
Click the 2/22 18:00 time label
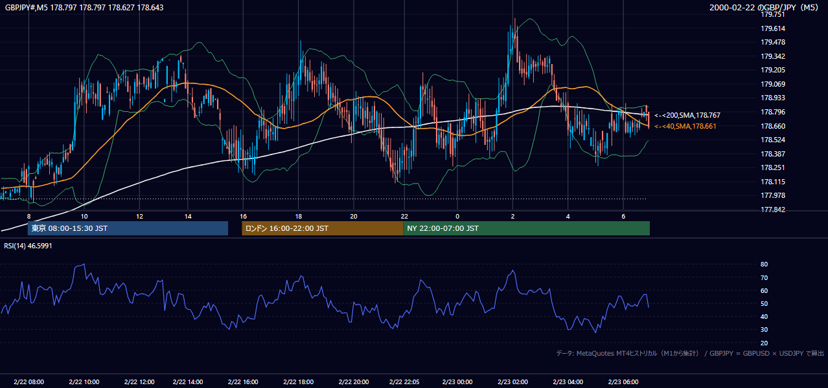(x=298, y=382)
